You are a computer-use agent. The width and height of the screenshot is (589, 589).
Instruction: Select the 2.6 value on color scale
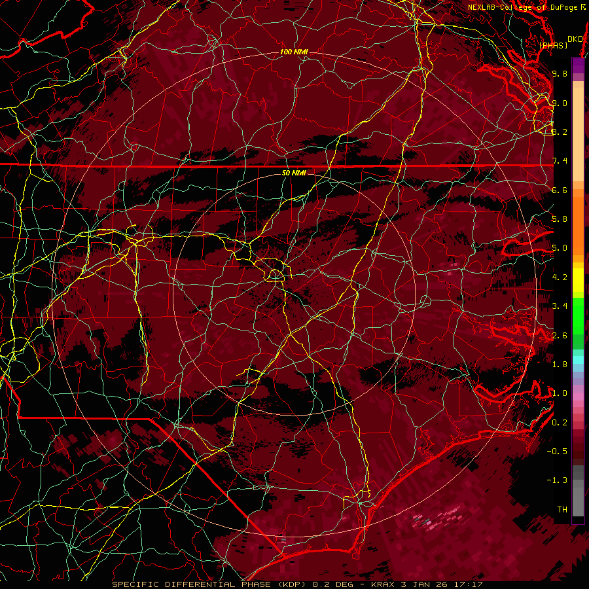560,335
